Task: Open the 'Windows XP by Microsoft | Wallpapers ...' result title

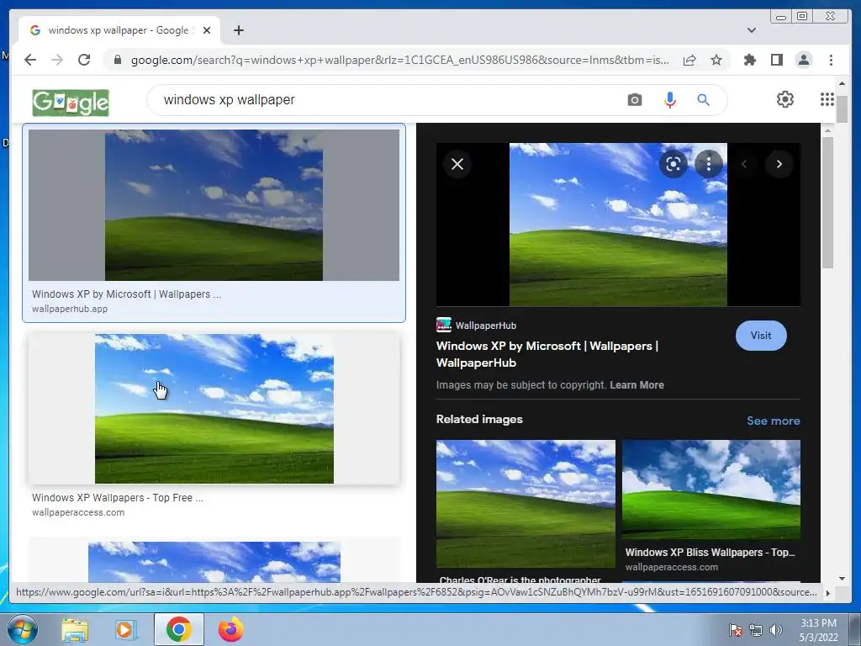Action: (x=126, y=294)
